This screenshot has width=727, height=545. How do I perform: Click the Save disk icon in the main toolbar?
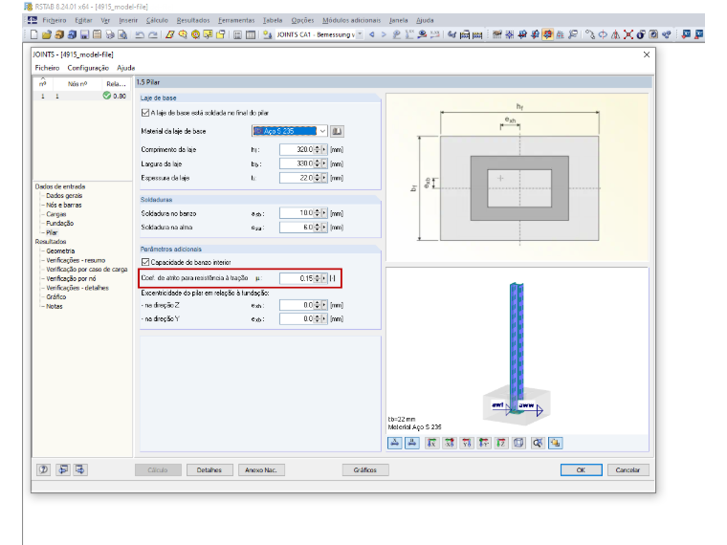click(x=84, y=34)
